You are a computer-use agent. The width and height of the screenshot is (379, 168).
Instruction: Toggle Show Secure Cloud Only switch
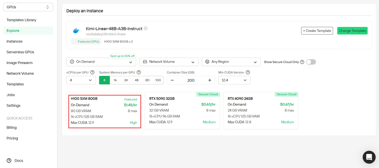point(311,62)
